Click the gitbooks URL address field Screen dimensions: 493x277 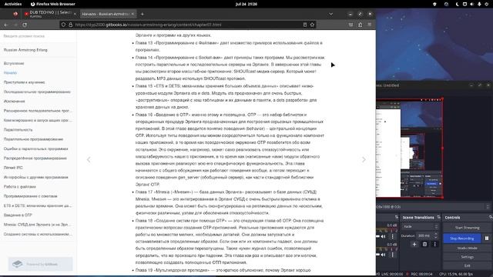pyautogui.click(x=187, y=25)
